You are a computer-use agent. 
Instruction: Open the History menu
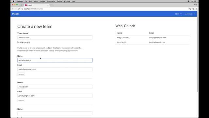point(42,1)
